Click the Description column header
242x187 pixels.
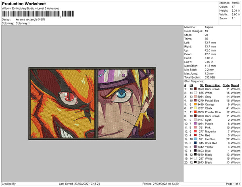pyautogui.click(x=213, y=85)
